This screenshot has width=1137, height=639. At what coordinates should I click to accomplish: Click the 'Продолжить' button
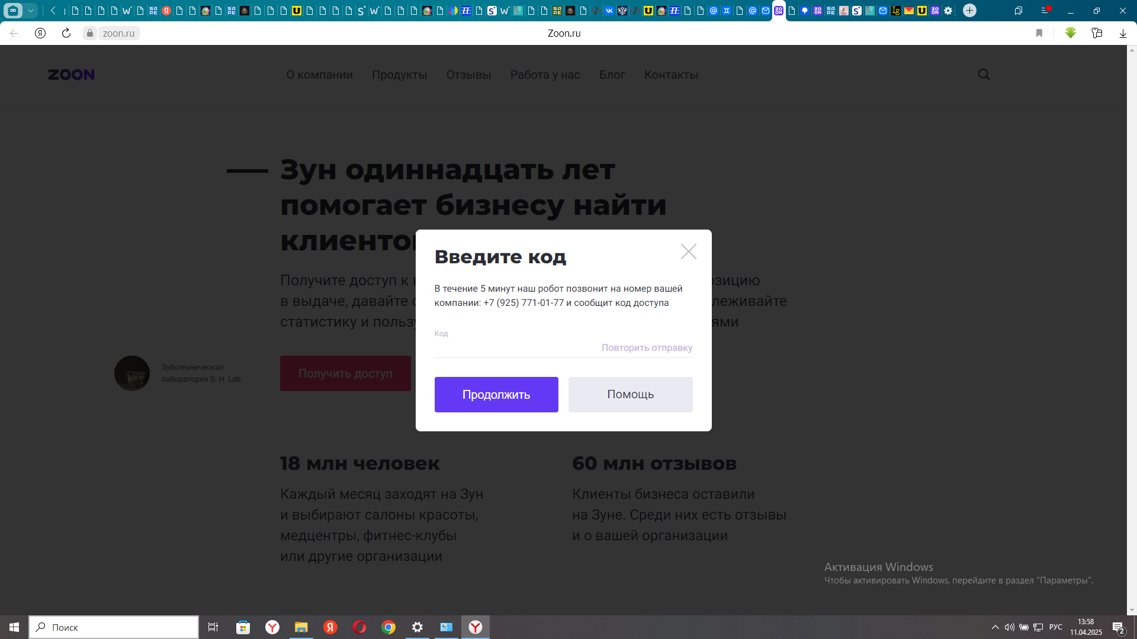496,395
